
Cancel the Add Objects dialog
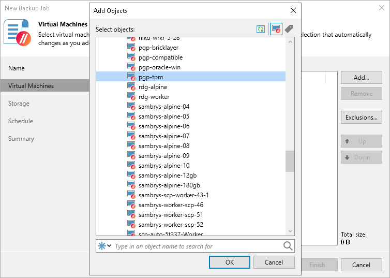(x=274, y=262)
